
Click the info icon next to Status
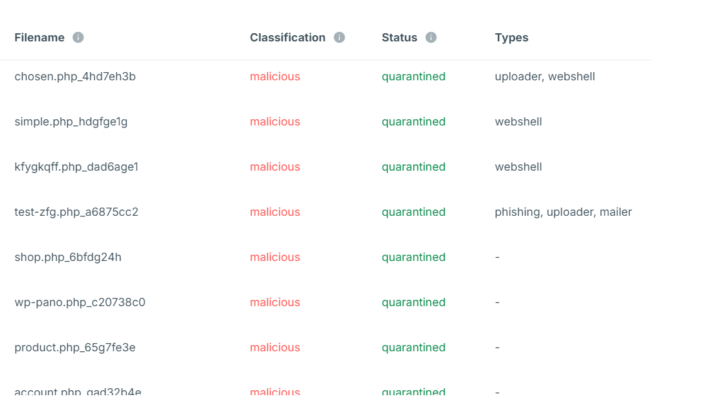click(431, 38)
